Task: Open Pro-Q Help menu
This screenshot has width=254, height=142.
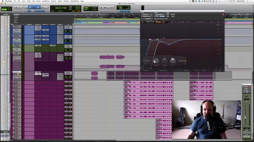Action: (x=218, y=22)
